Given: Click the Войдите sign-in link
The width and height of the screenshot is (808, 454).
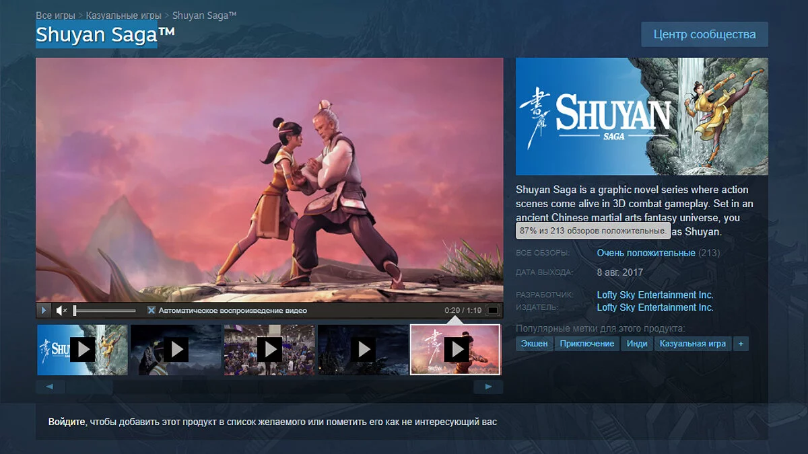Looking at the screenshot, I should click(67, 422).
